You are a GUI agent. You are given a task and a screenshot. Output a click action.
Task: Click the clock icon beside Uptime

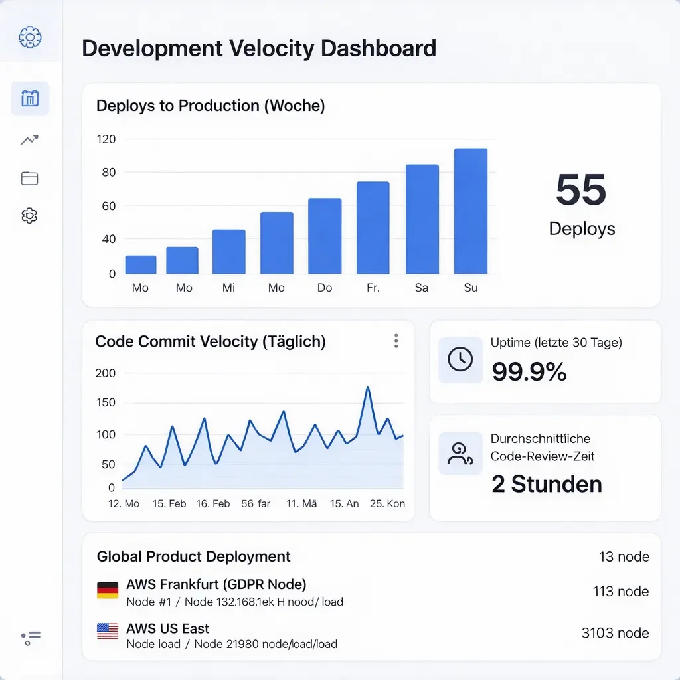point(460,359)
